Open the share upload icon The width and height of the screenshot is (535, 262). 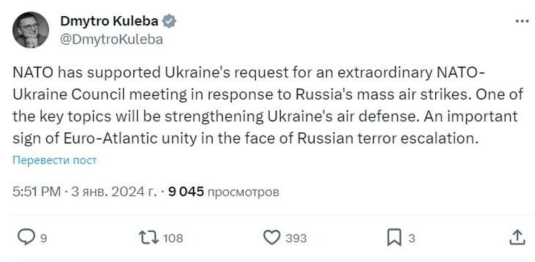pyautogui.click(x=517, y=237)
